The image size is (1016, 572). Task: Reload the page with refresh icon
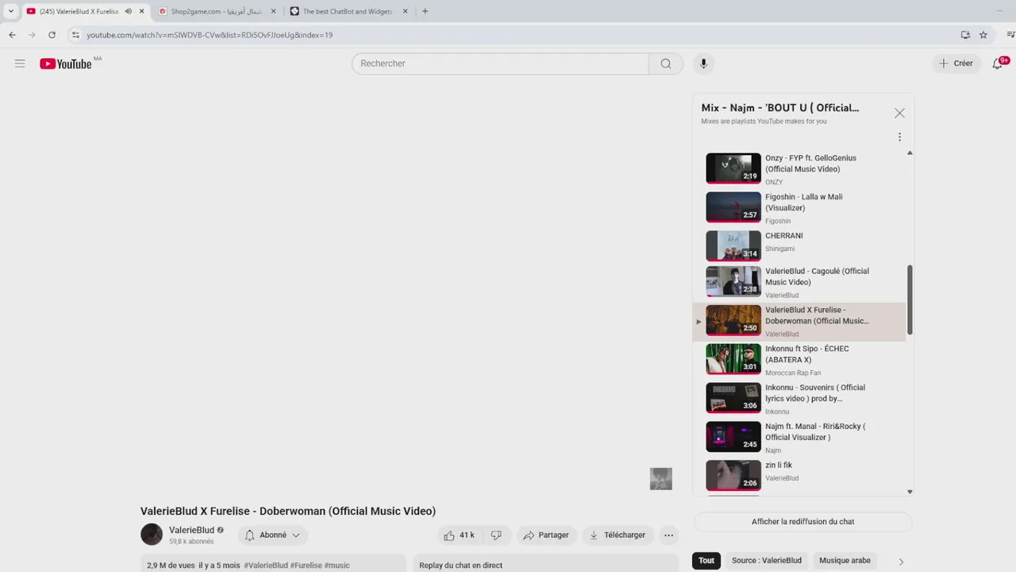52,35
